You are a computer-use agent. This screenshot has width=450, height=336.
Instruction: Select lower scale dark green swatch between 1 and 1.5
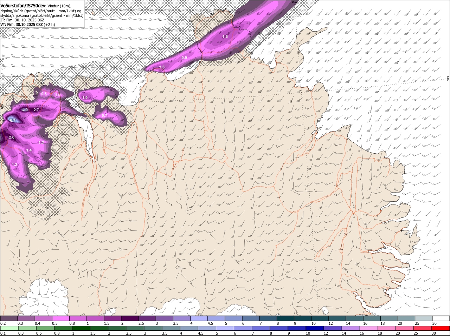[81, 328]
